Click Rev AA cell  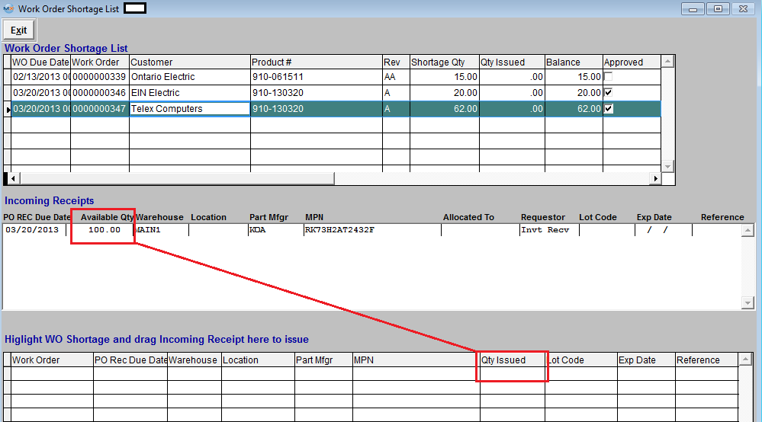point(396,77)
